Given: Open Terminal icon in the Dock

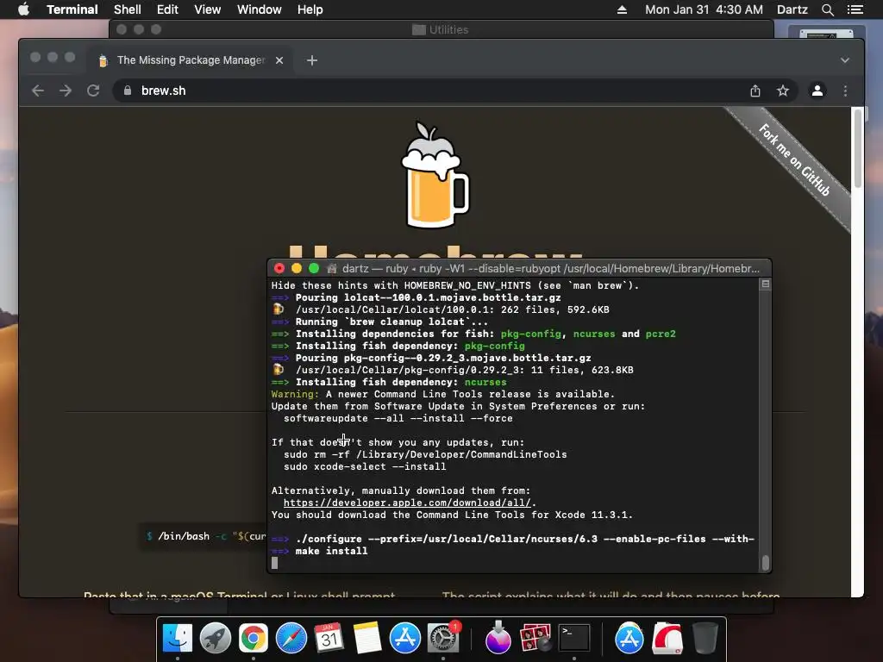Looking at the screenshot, I should click(x=573, y=638).
